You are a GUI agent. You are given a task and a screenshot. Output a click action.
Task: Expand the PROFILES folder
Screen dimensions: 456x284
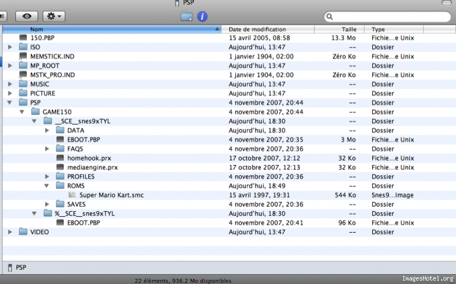click(47, 176)
